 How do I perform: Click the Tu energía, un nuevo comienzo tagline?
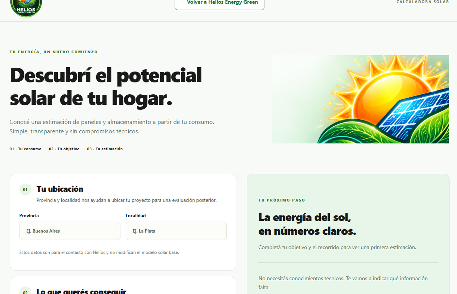pos(54,52)
